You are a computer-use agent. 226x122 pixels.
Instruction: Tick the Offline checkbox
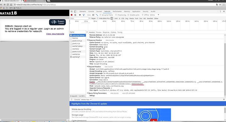click(143, 15)
